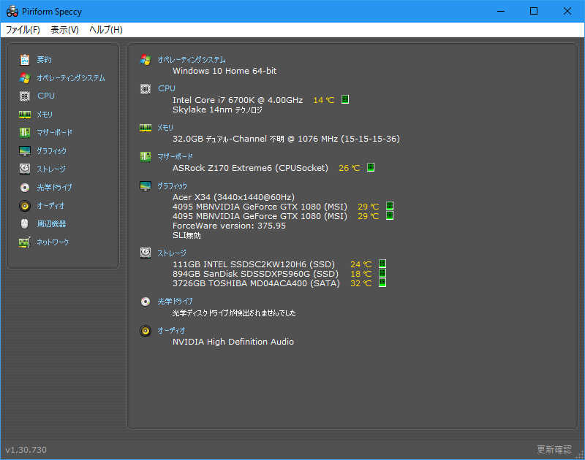The image size is (585, 460).
Task: Click monitor icon in summary panel
Action: pos(146,186)
